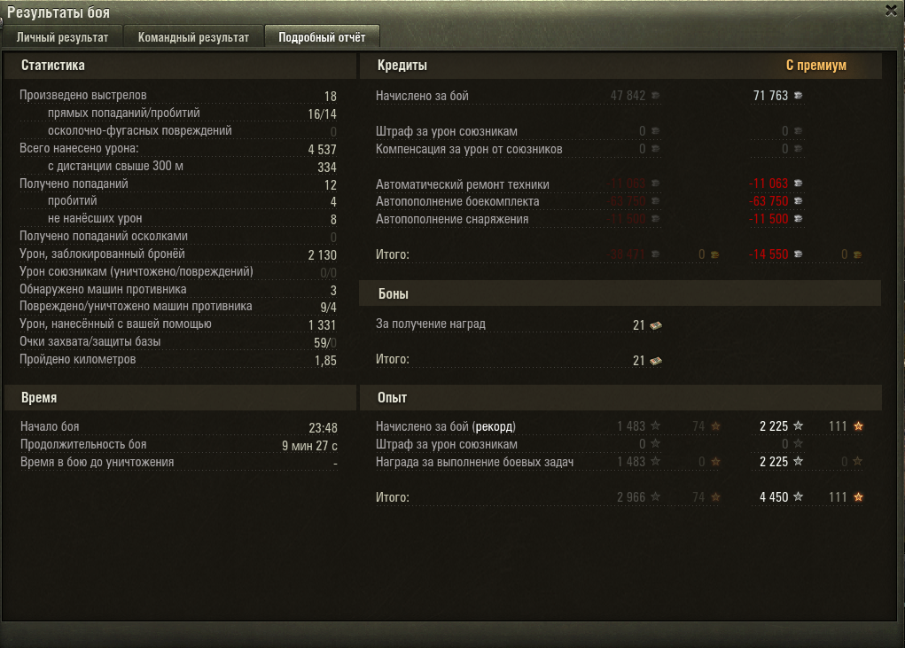905x648 pixels.
Task: Select the Подробный отчёт tab
Action: [322, 37]
